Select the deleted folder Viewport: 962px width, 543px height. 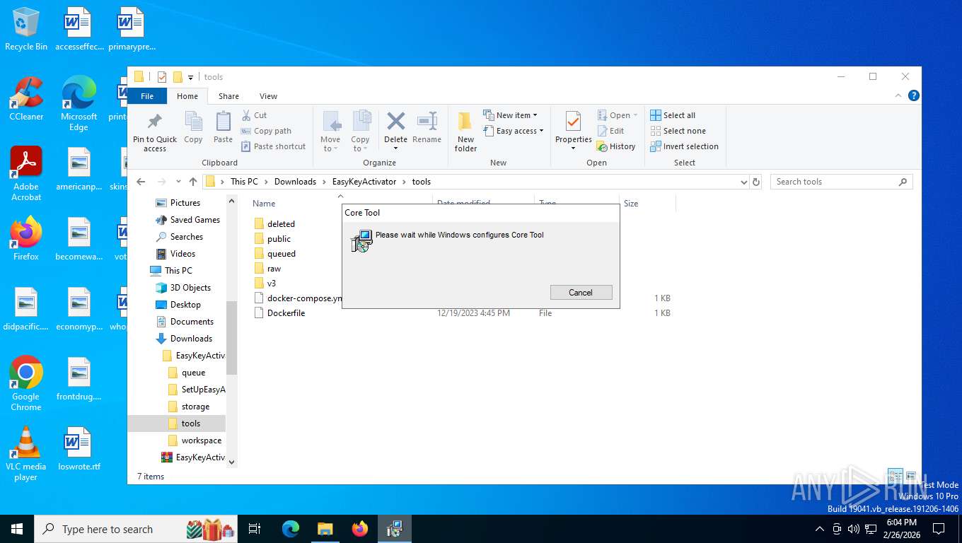click(281, 223)
